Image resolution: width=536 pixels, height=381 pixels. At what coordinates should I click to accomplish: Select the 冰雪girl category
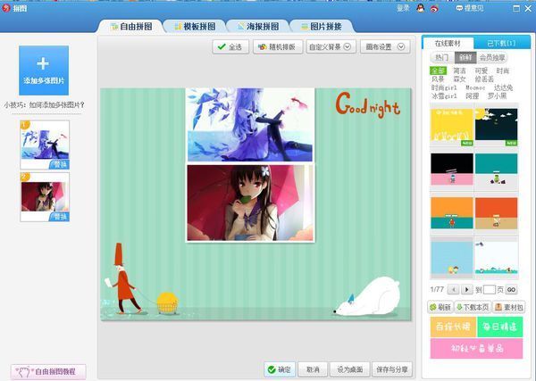coord(444,96)
